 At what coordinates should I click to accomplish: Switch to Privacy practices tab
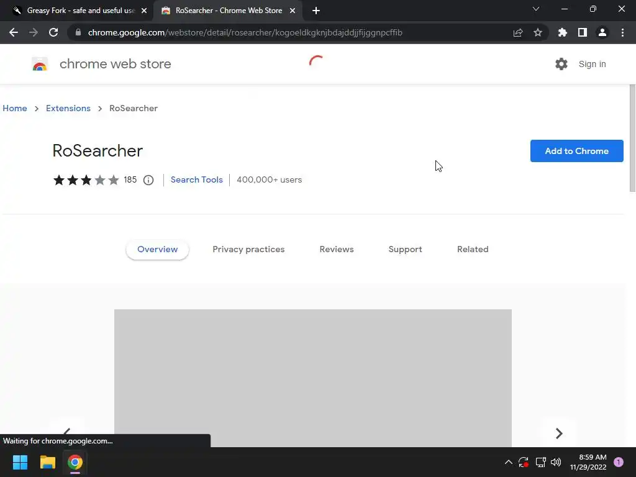pos(248,250)
